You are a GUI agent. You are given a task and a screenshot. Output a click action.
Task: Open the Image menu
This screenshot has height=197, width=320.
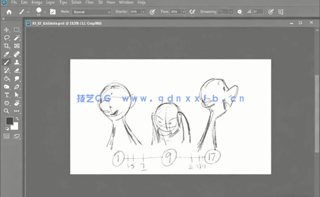37,3
